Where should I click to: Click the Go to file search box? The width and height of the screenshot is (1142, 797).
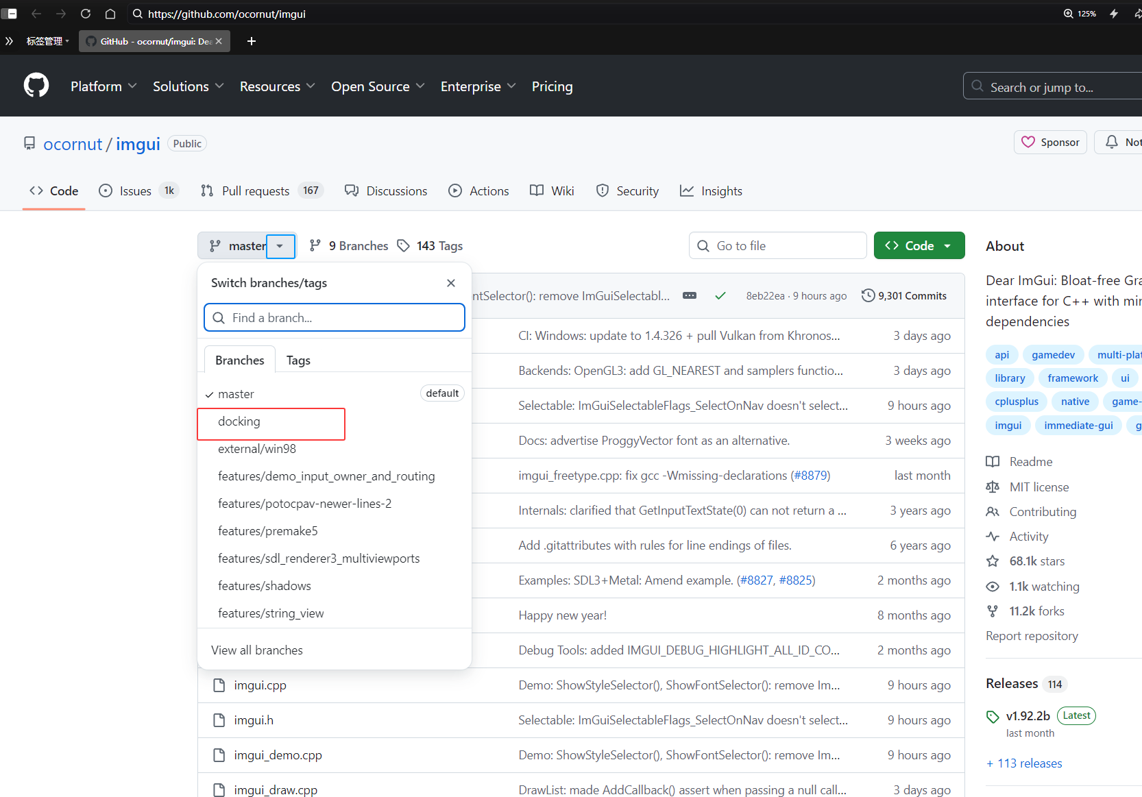point(778,245)
